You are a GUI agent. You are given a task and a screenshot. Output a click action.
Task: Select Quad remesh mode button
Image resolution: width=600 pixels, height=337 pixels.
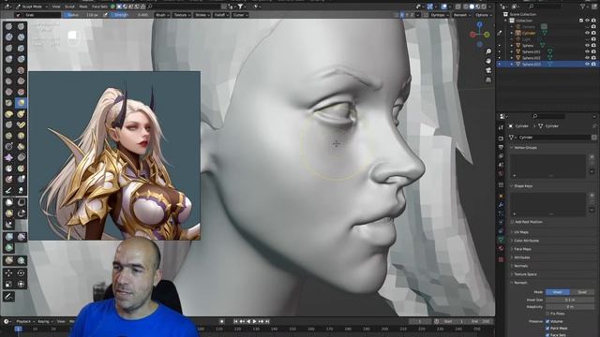click(582, 292)
